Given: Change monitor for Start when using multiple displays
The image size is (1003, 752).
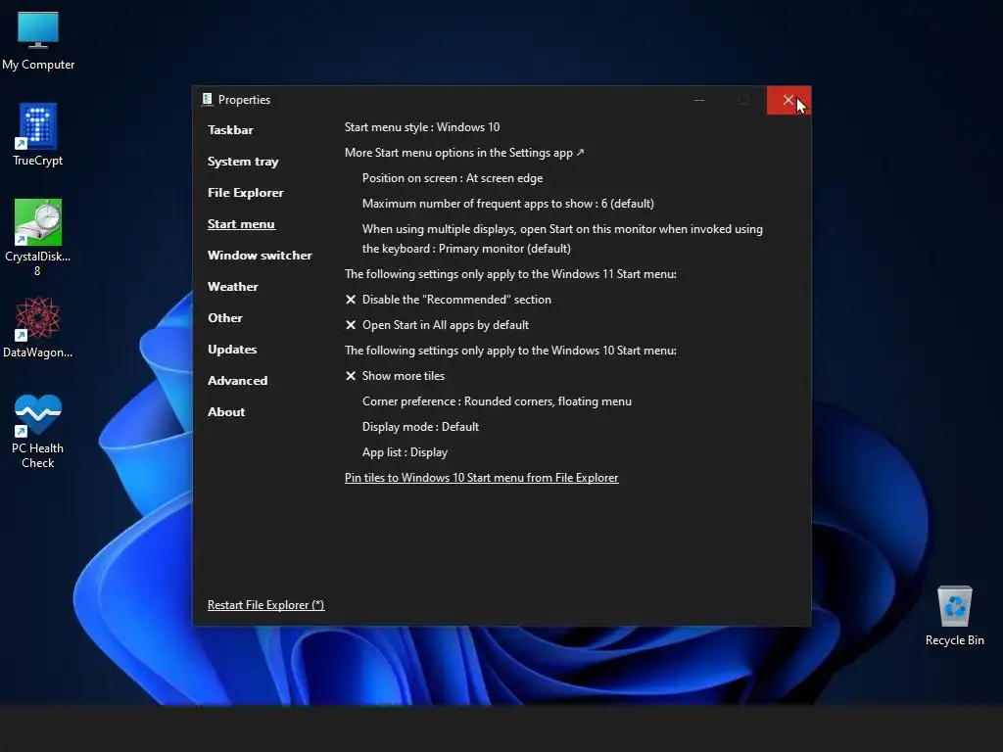Looking at the screenshot, I should [562, 239].
